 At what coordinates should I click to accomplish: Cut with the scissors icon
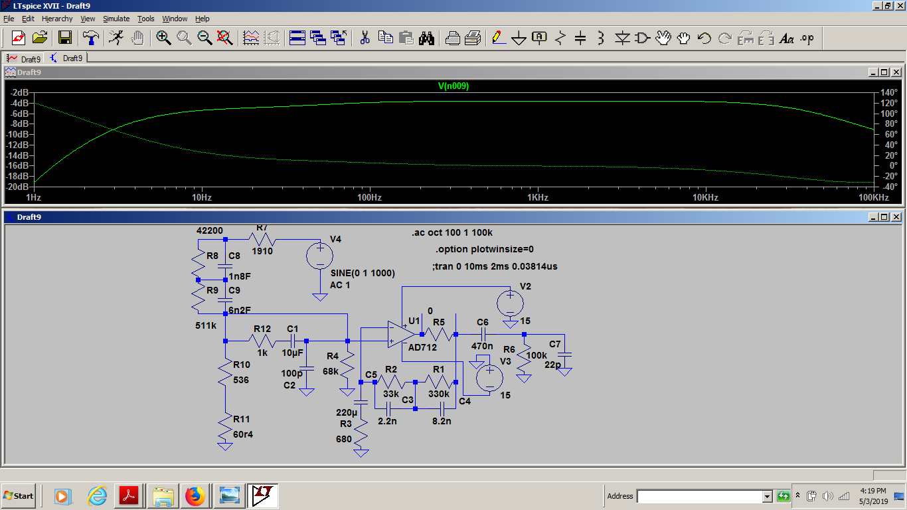365,38
